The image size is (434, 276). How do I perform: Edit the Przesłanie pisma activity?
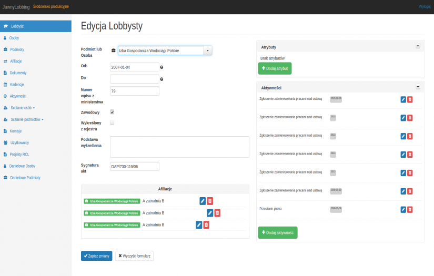coord(403,210)
